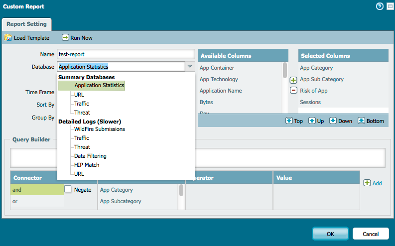Click the window minimize icon at top right
The image size is (395, 246).
[x=390, y=6]
